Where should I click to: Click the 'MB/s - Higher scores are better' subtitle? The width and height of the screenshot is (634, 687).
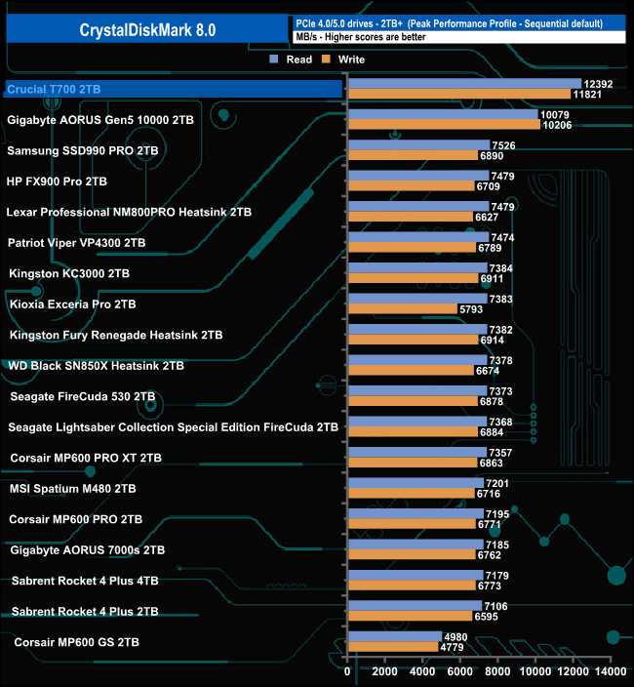pyautogui.click(x=361, y=37)
